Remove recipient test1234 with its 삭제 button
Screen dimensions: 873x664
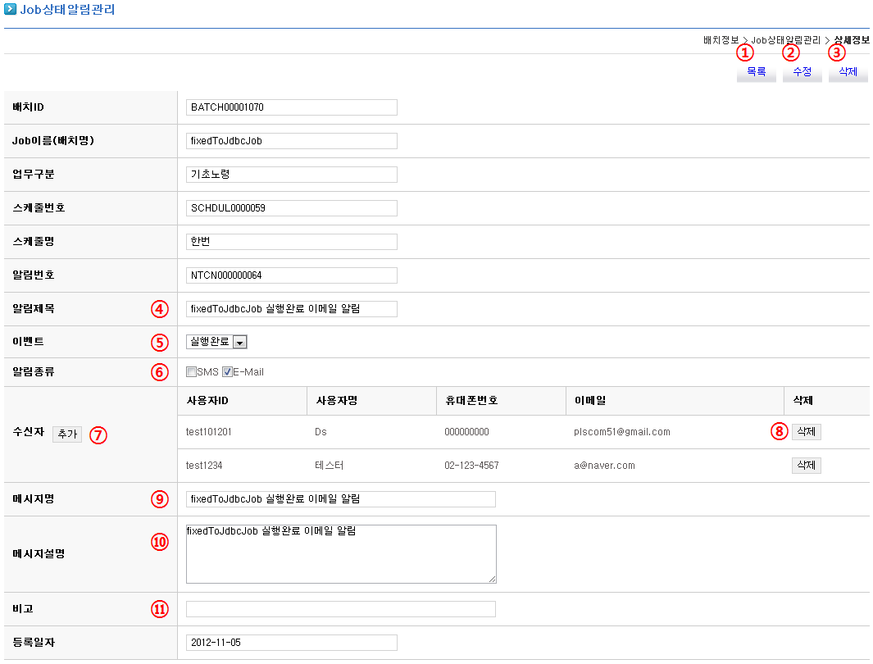point(805,466)
